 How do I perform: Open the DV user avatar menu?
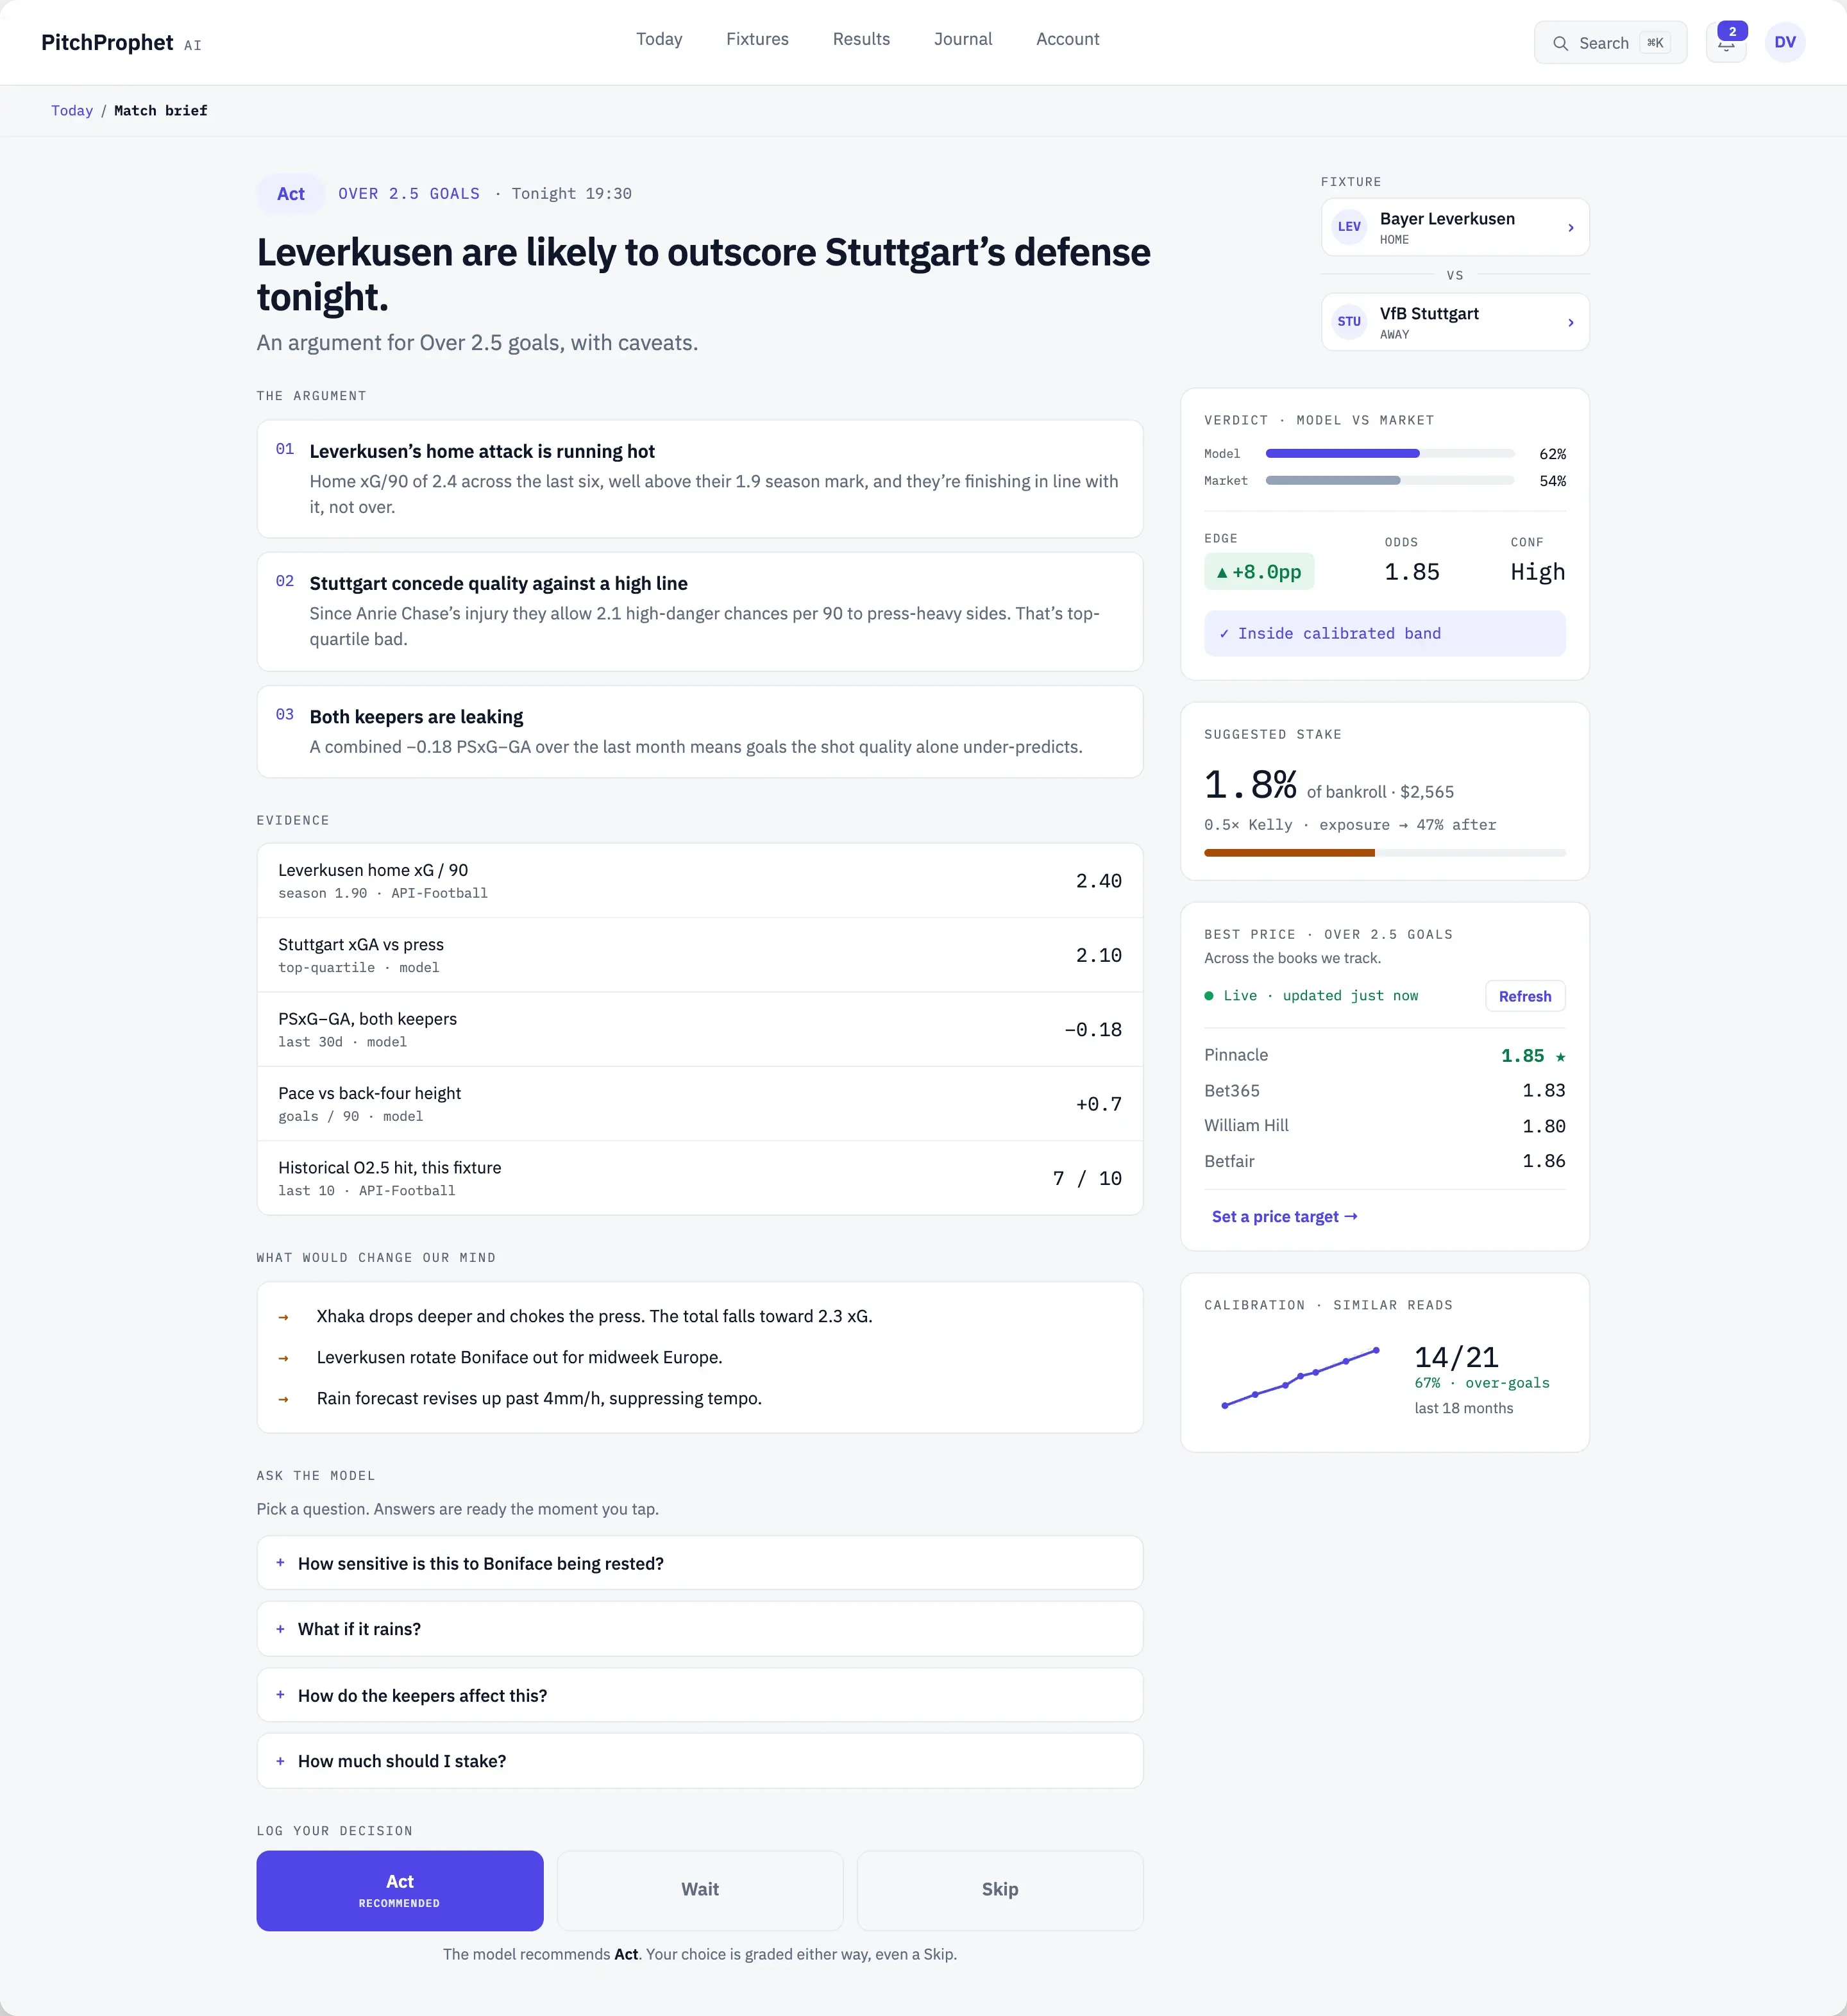[x=1785, y=42]
